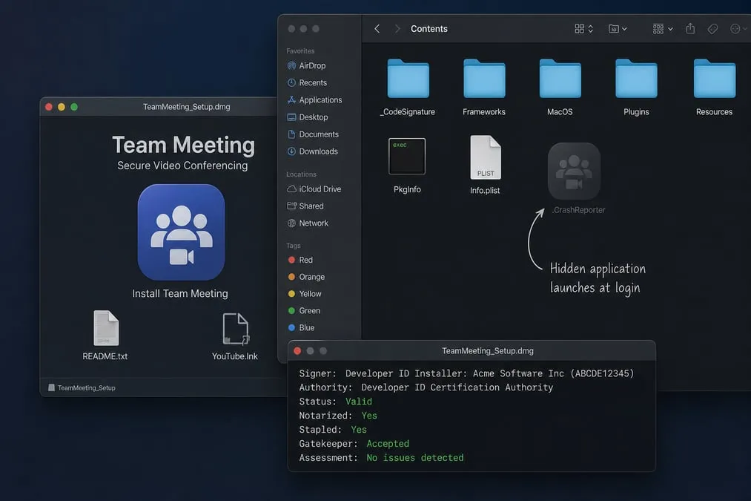Screen dimensions: 751x501
Task: Click the Contents window title
Action: point(429,29)
